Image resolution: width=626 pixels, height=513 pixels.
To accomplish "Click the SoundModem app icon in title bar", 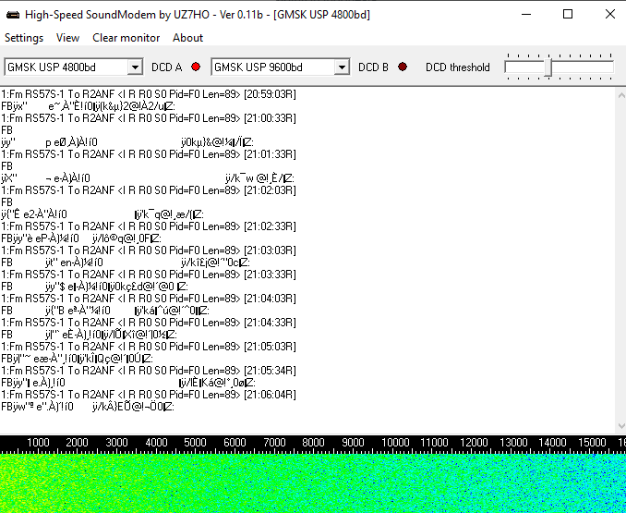I will click(12, 15).
